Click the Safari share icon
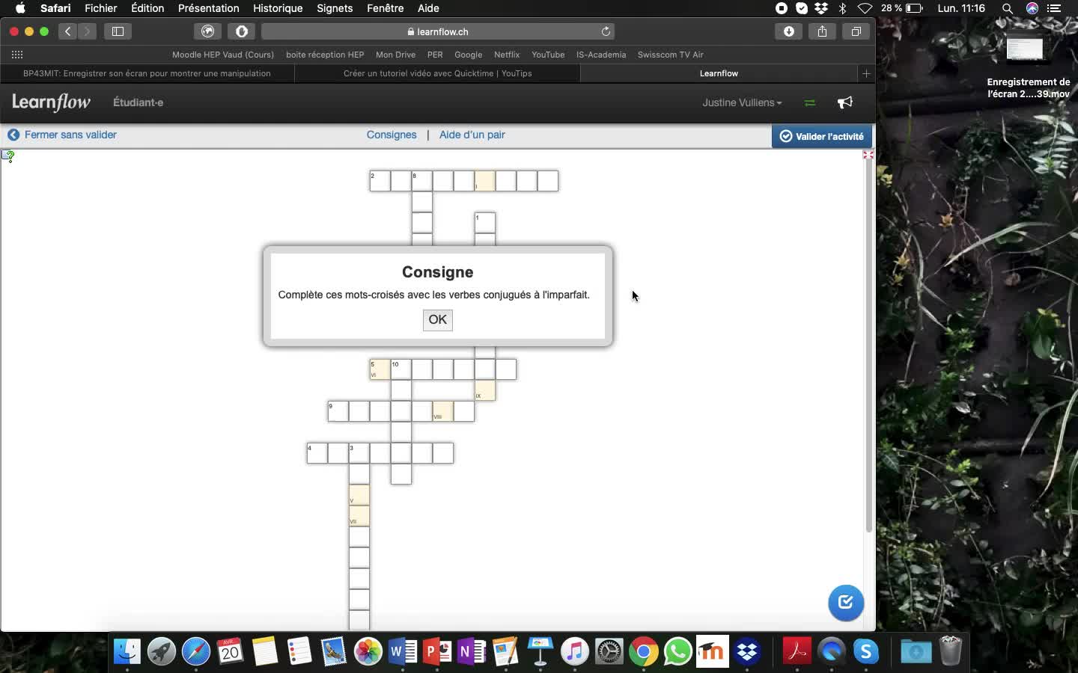Image resolution: width=1078 pixels, height=673 pixels. pyautogui.click(x=822, y=31)
